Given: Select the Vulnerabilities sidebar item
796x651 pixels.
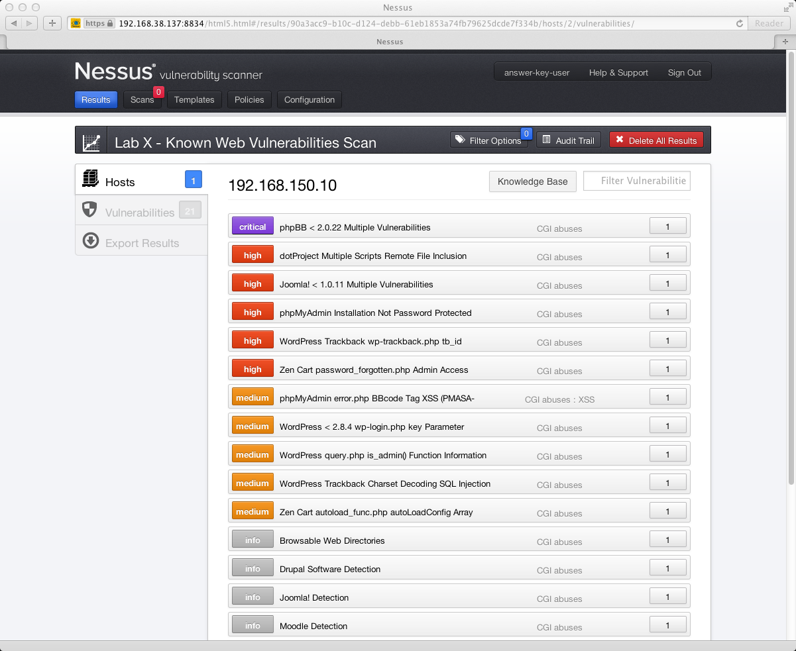Looking at the screenshot, I should coord(141,211).
